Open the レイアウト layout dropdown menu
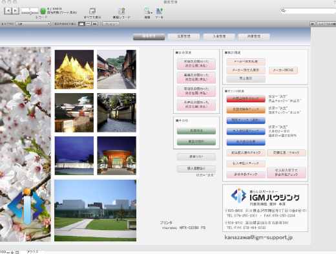The width and height of the screenshot is (336, 254). [34, 24]
